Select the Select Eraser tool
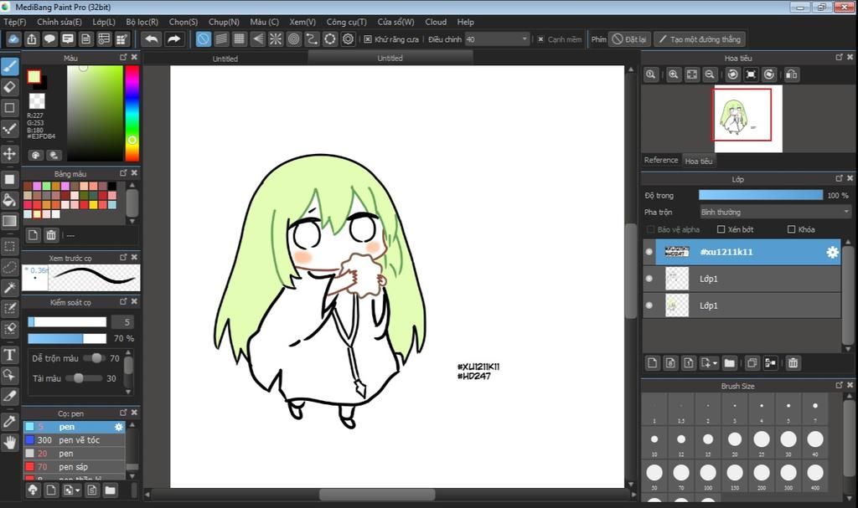The image size is (858, 508). point(10,329)
